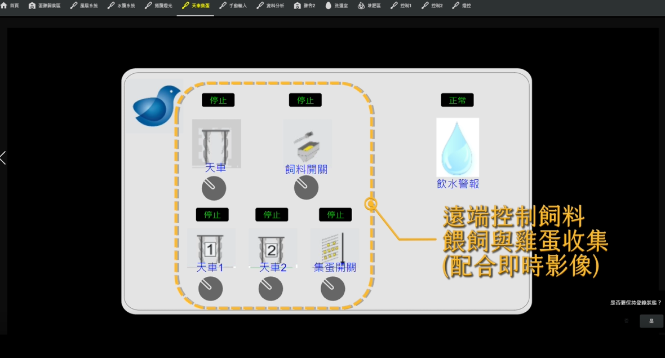Toggle the 天車1 rotary knob
The width and height of the screenshot is (665, 358).
[210, 289]
